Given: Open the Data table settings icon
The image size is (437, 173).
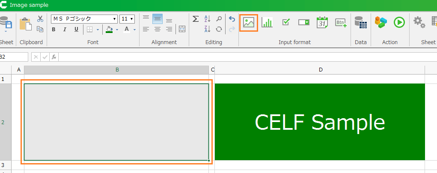Looking at the screenshot, I should 361,23.
